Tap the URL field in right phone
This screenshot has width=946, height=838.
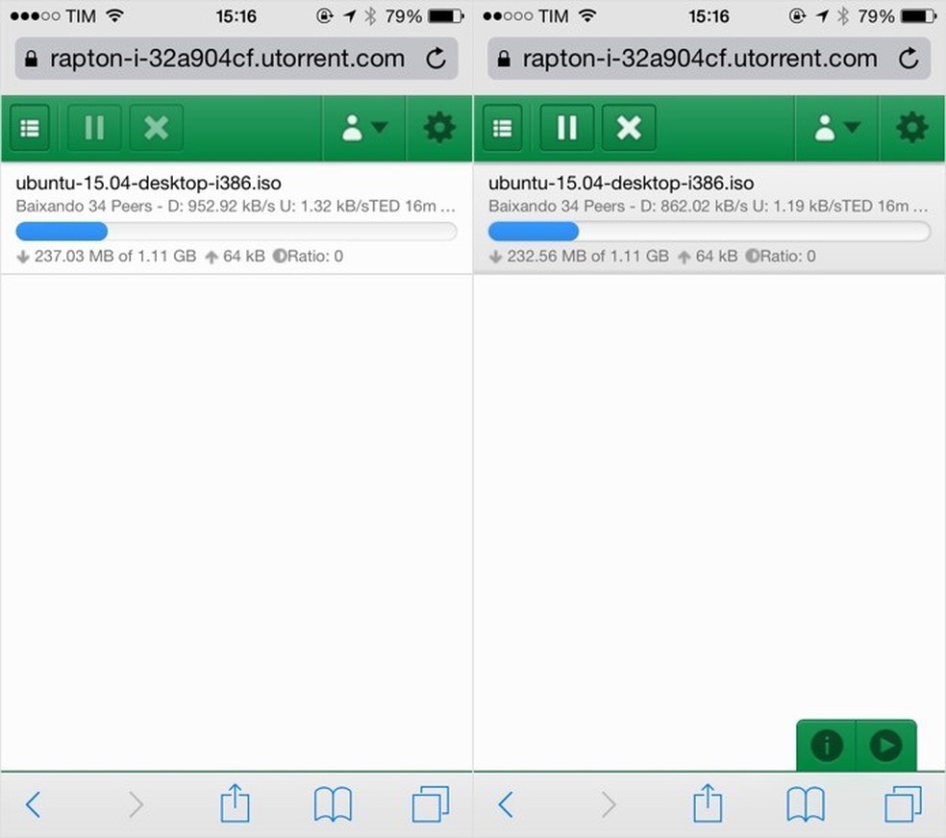pyautogui.click(x=709, y=59)
